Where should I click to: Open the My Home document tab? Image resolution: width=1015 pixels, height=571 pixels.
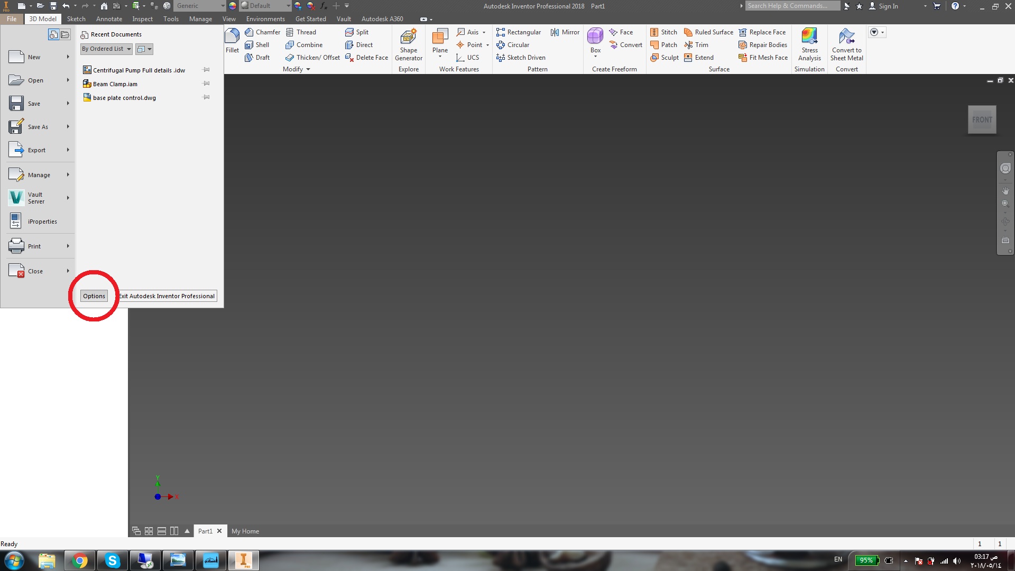click(x=245, y=531)
